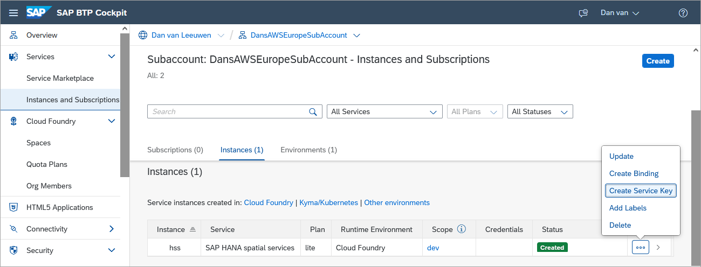
Task: Open Quota Plans in sidebar
Action: (47, 164)
